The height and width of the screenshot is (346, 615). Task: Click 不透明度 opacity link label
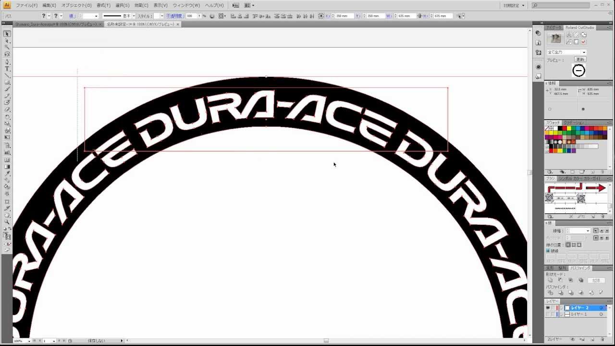[176, 16]
